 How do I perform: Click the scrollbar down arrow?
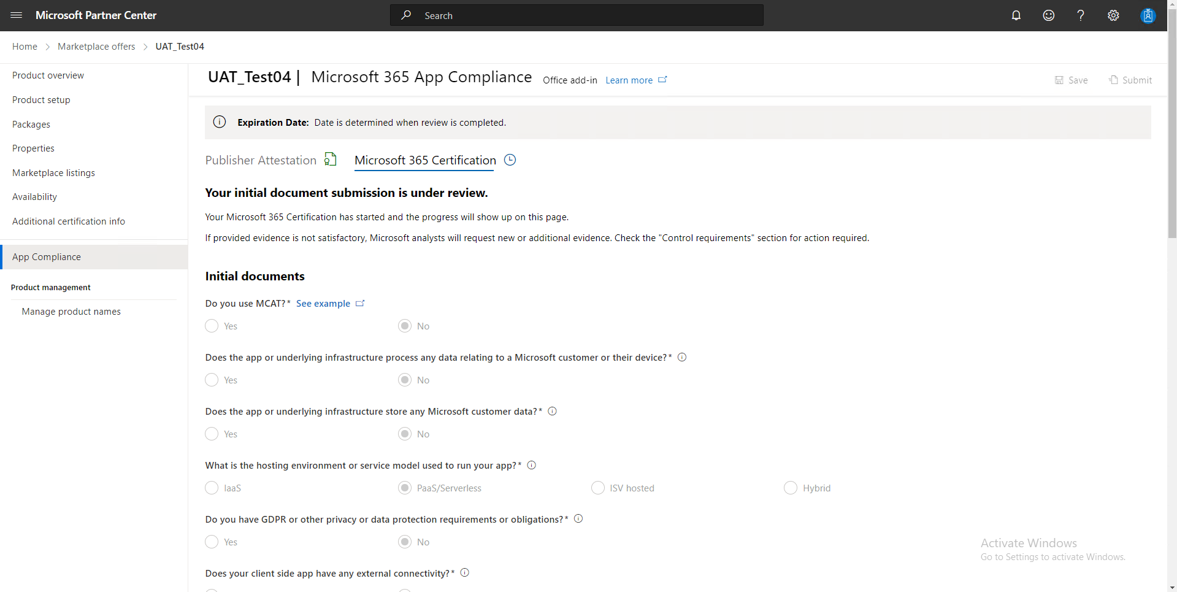pyautogui.click(x=1172, y=587)
